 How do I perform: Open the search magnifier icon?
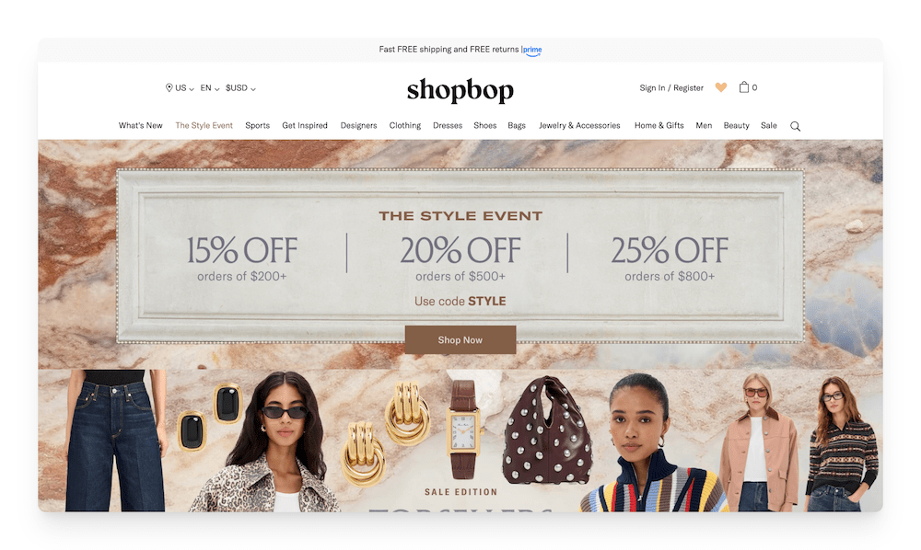[x=795, y=126]
